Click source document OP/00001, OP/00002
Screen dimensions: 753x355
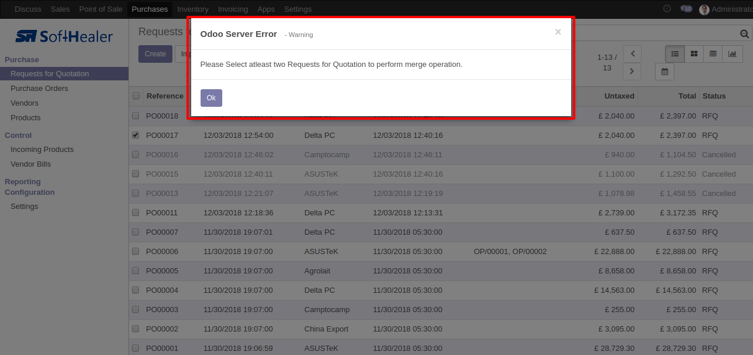point(510,251)
